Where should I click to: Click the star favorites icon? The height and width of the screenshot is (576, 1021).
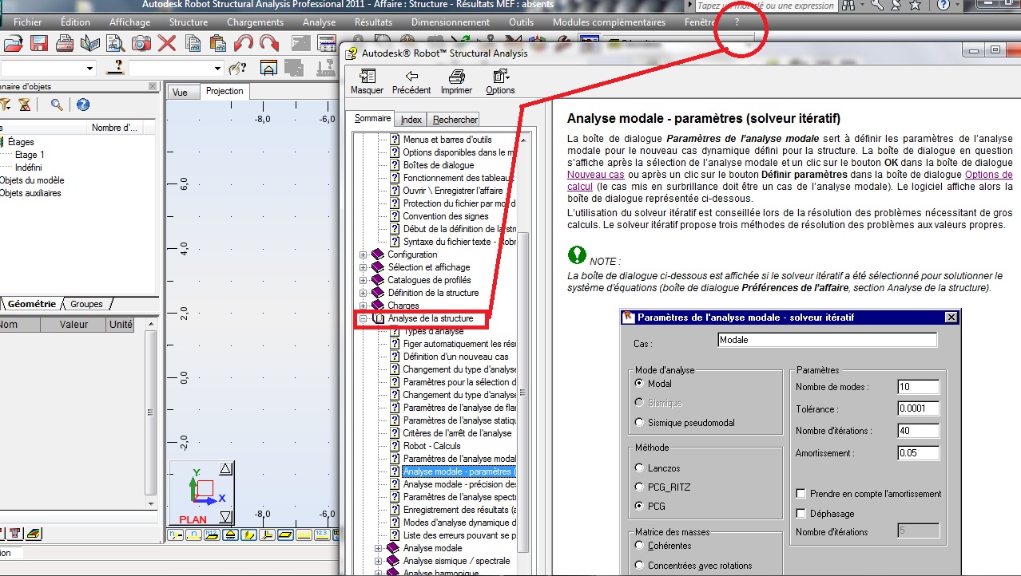point(915,6)
